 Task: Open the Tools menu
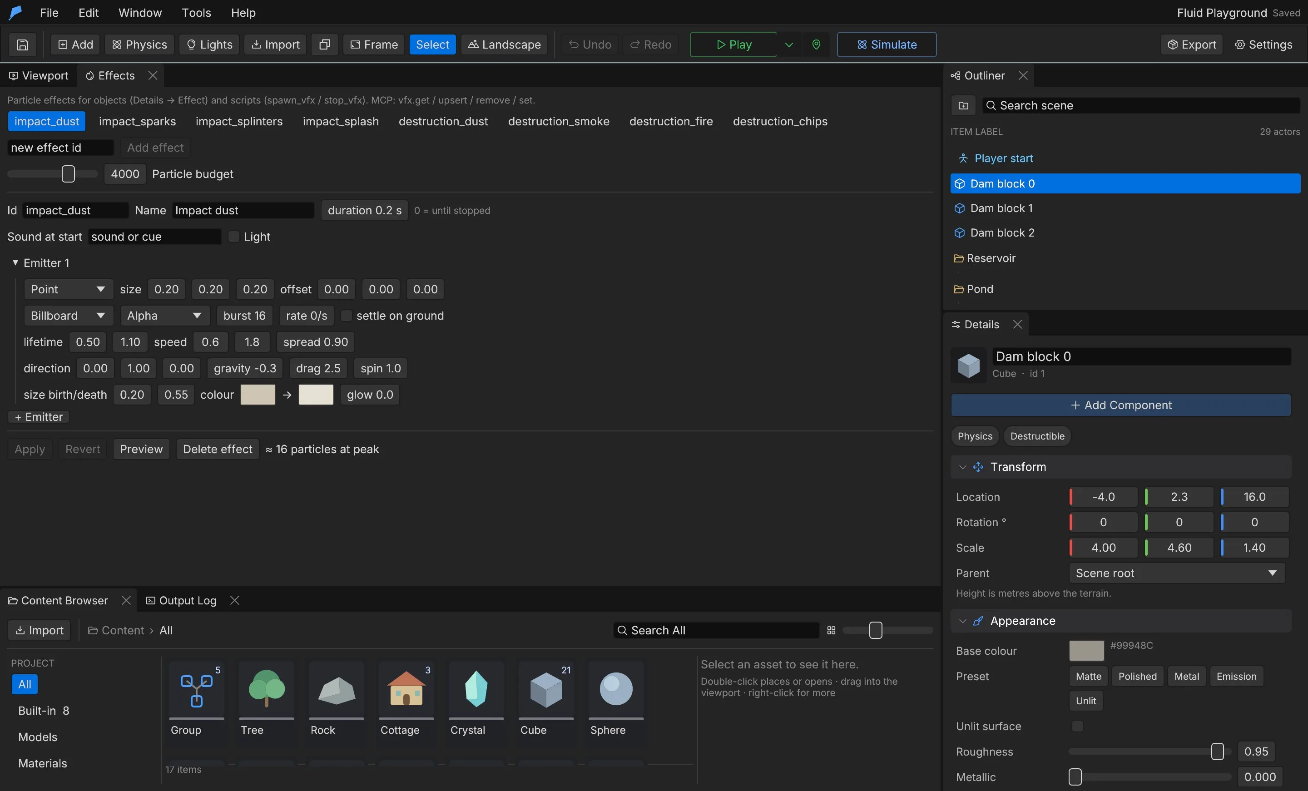pos(196,13)
